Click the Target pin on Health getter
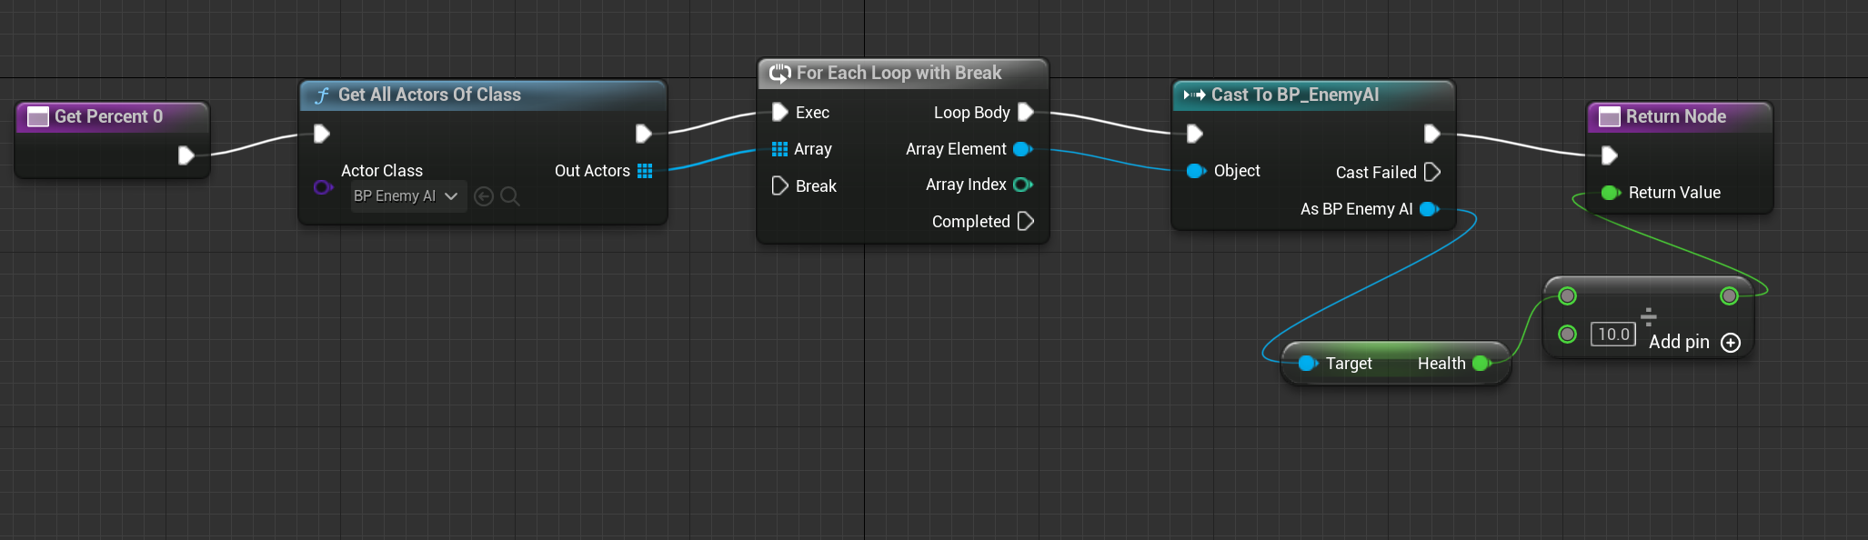 1308,364
